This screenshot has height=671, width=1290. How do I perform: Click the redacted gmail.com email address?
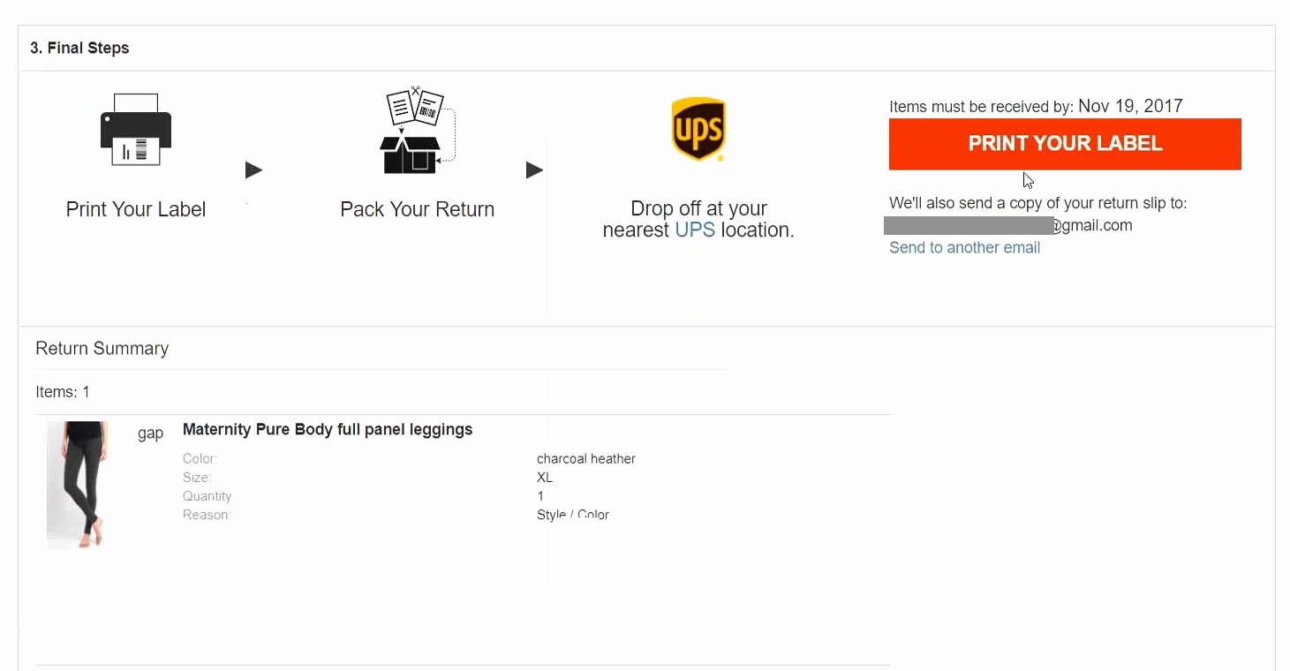1007,226
